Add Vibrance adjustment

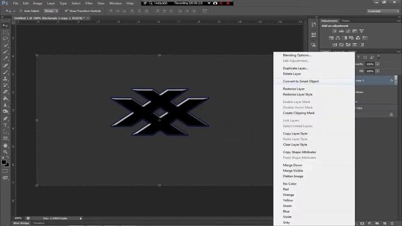(x=362, y=31)
